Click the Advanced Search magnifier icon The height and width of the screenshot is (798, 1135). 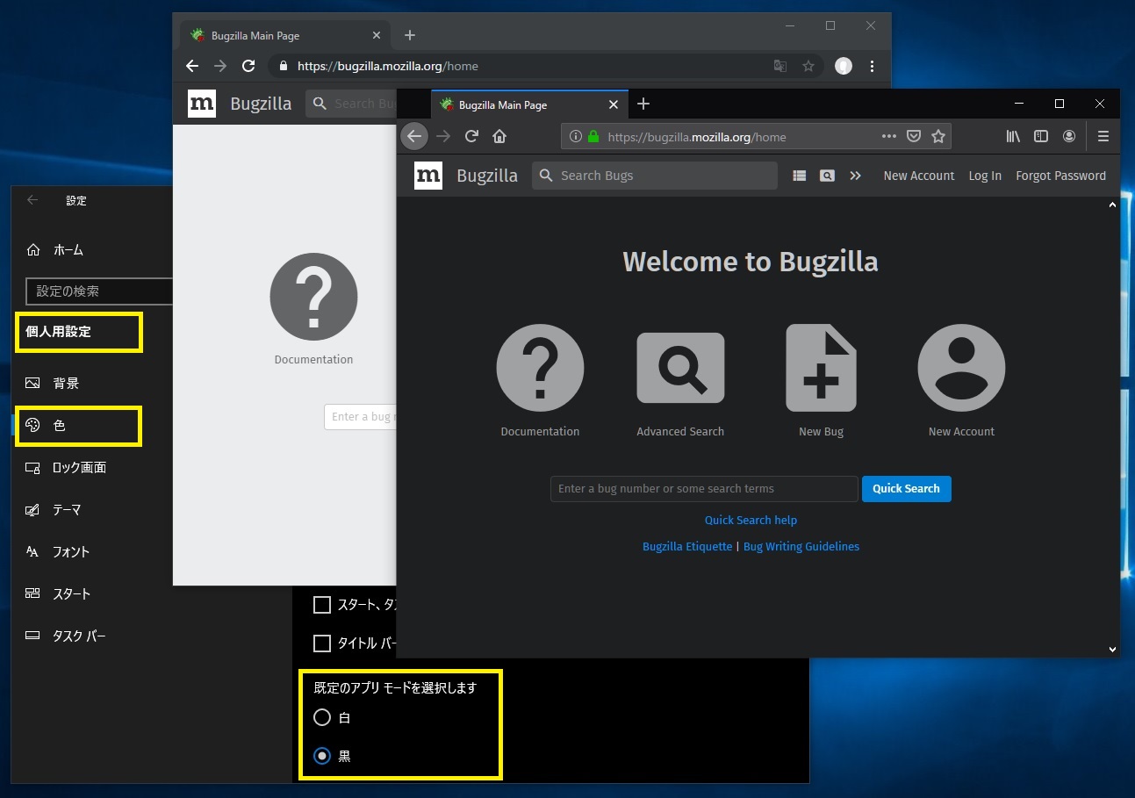click(x=680, y=368)
